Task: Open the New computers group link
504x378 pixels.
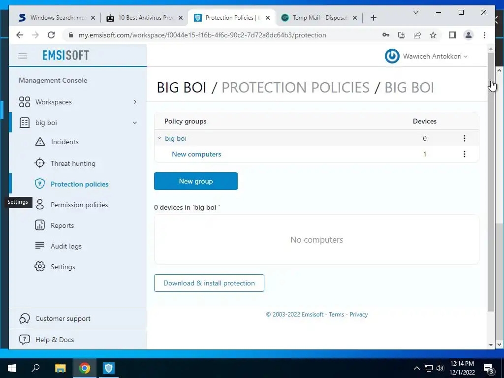Action: tap(196, 154)
